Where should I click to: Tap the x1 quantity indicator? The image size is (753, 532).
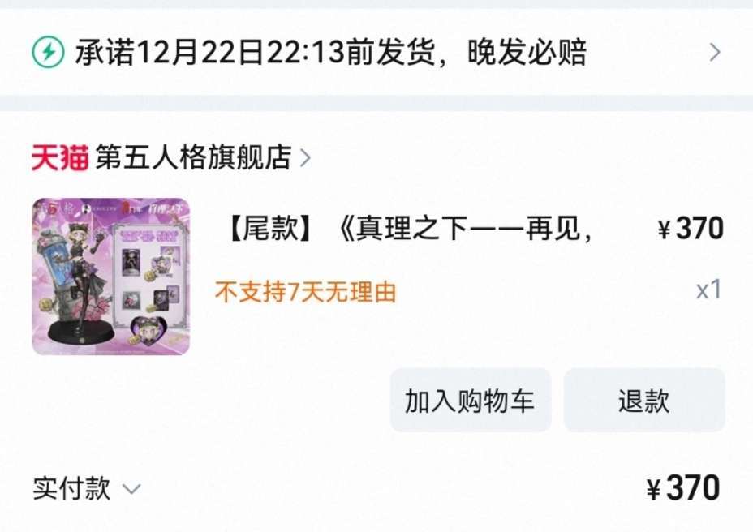[x=708, y=290]
